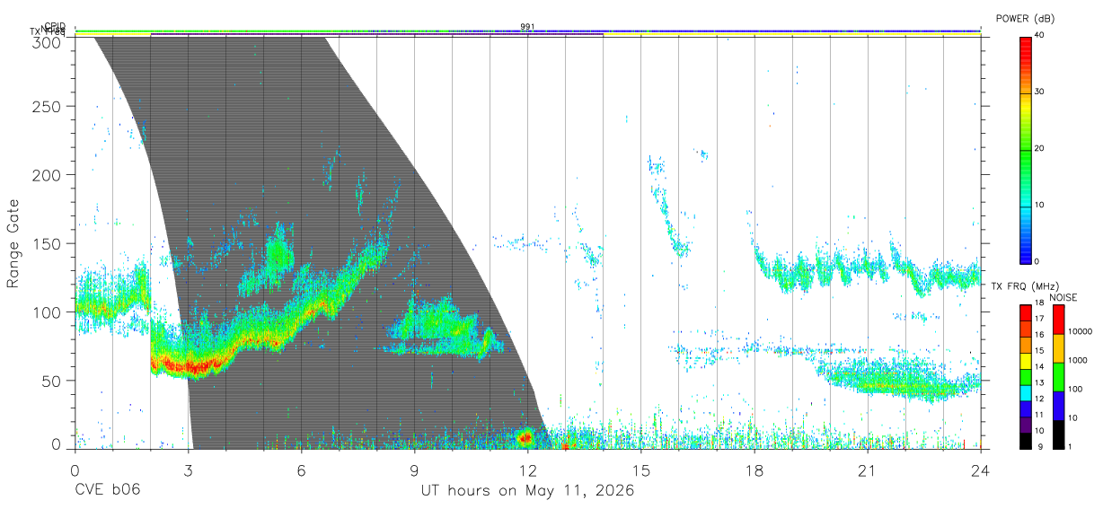Click the Range Gate axis title
The image size is (1103, 509).
pyautogui.click(x=13, y=243)
